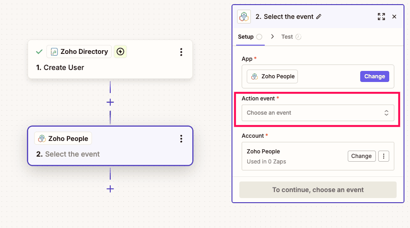
Task: Open the account more options menu
Action: (x=383, y=156)
